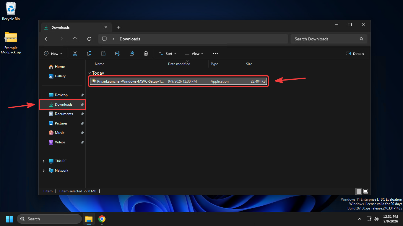Viewport: 403px width, 226px height.
Task: Open the New dropdown menu
Action: pos(53,53)
